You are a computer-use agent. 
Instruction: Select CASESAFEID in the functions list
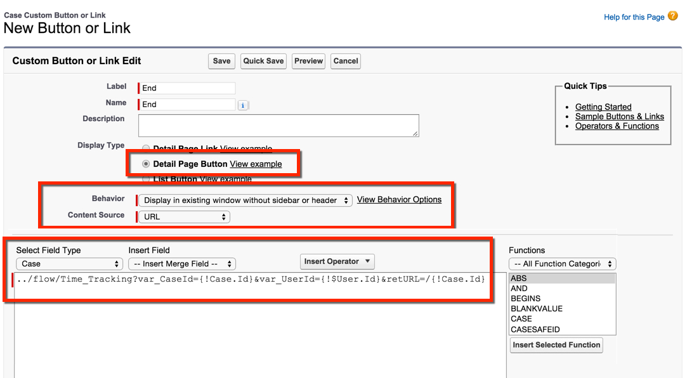[535, 329]
